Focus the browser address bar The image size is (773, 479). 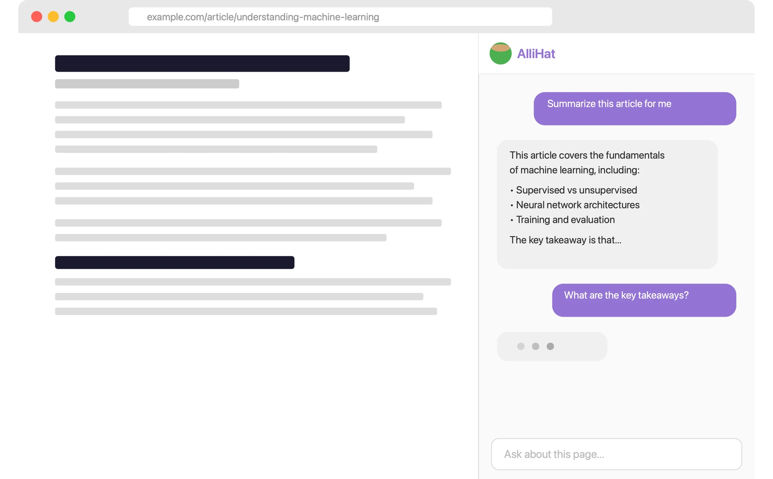click(340, 17)
